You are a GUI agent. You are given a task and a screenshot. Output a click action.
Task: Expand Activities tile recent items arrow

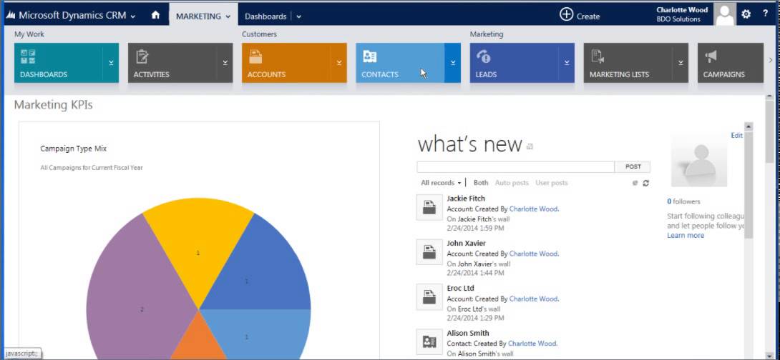[x=225, y=63]
